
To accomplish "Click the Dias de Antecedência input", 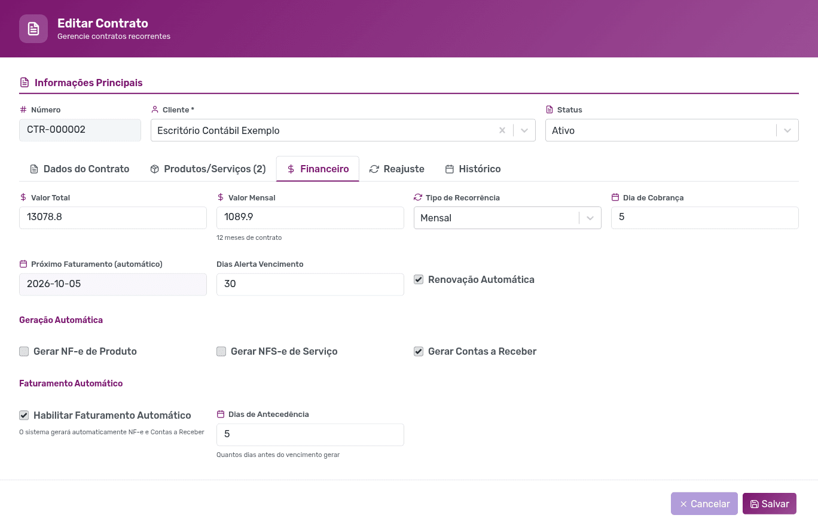I will pyautogui.click(x=310, y=435).
